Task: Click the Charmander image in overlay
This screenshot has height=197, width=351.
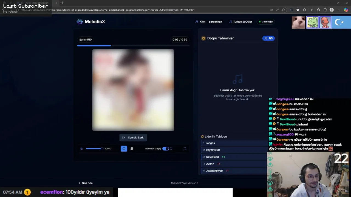Action: [325, 22]
